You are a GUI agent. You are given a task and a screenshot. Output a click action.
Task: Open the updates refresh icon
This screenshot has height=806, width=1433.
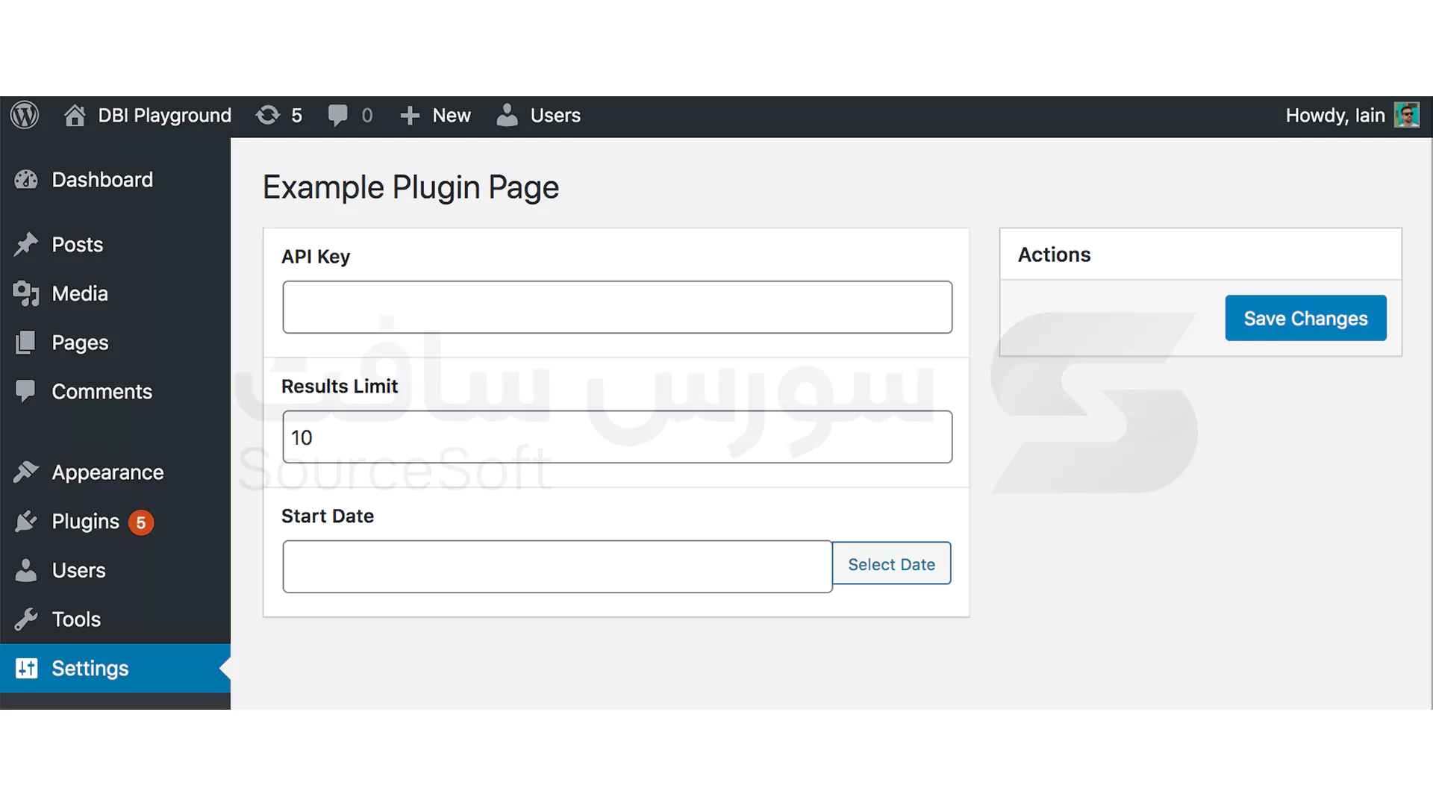point(268,116)
